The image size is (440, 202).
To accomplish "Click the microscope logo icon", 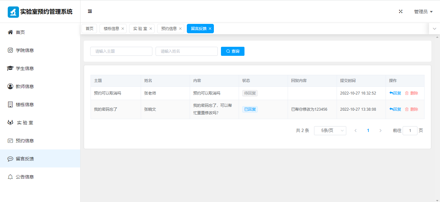I will (x=13, y=12).
